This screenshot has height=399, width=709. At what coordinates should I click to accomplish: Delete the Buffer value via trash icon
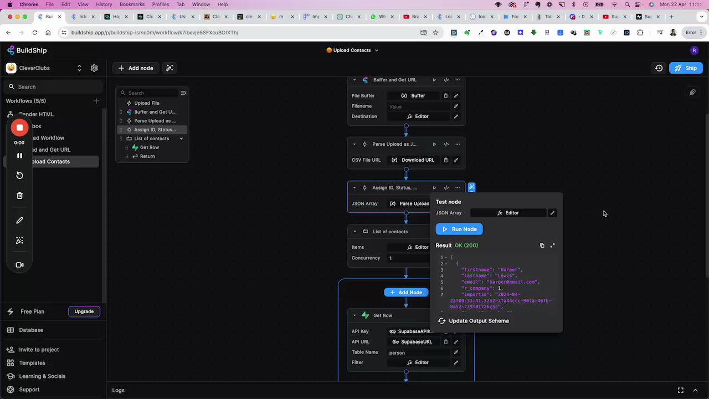click(446, 95)
